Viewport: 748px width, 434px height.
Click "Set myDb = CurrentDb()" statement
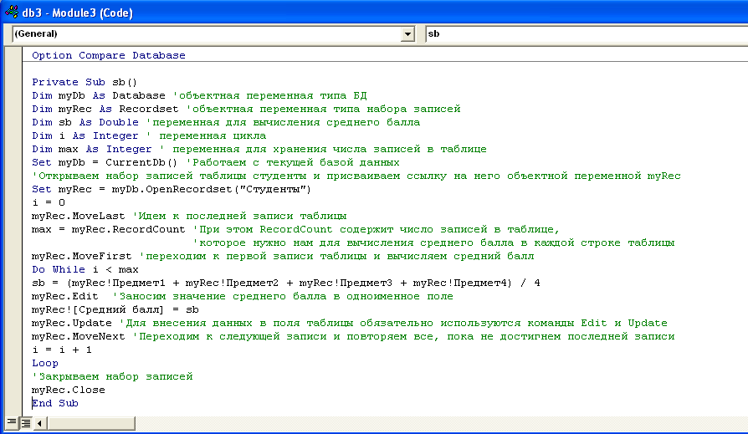coord(105,162)
